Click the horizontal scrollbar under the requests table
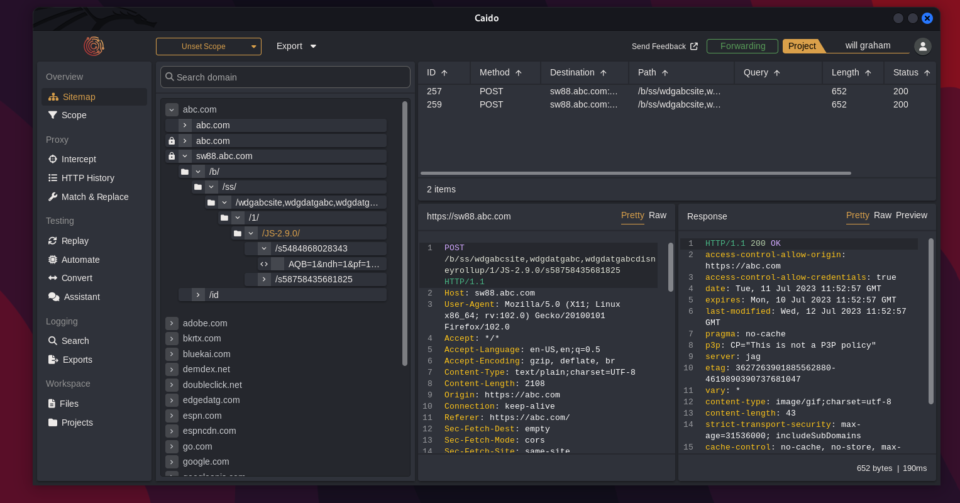This screenshot has width=960, height=503. pyautogui.click(x=636, y=173)
